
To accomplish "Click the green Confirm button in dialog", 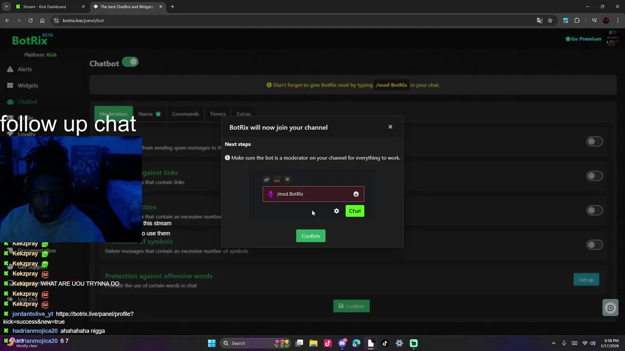I will tap(311, 236).
